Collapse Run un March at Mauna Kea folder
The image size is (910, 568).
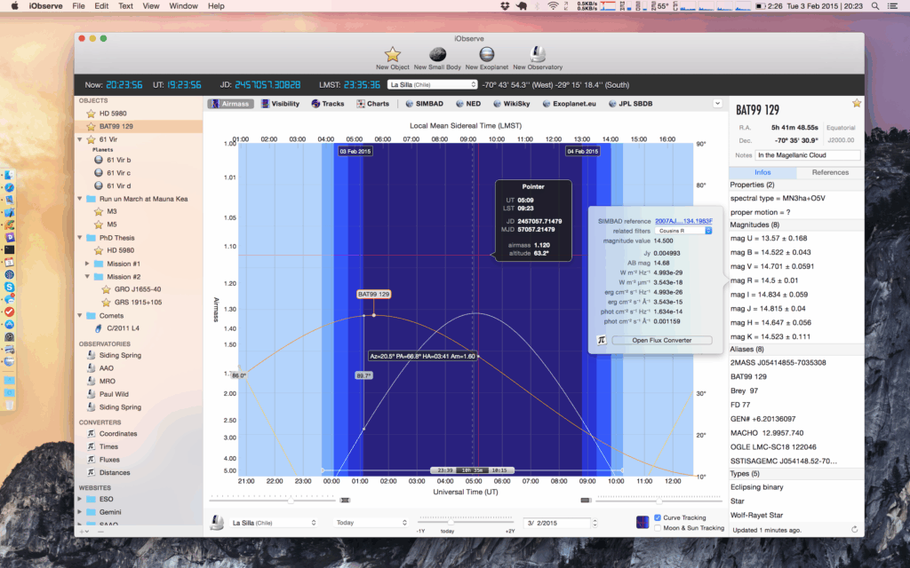pyautogui.click(x=80, y=199)
